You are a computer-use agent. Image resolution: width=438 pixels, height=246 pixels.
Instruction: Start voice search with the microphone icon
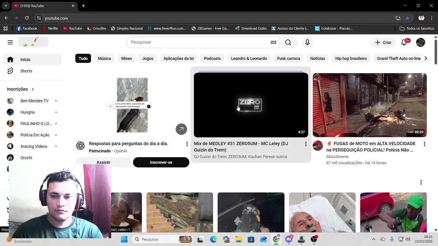tap(307, 42)
